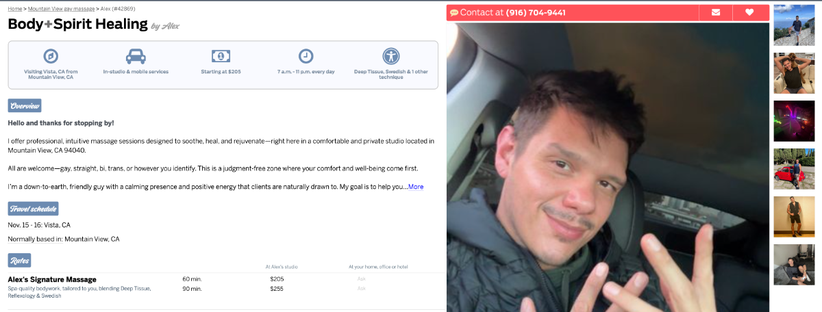Send email via envelope icon

click(716, 12)
